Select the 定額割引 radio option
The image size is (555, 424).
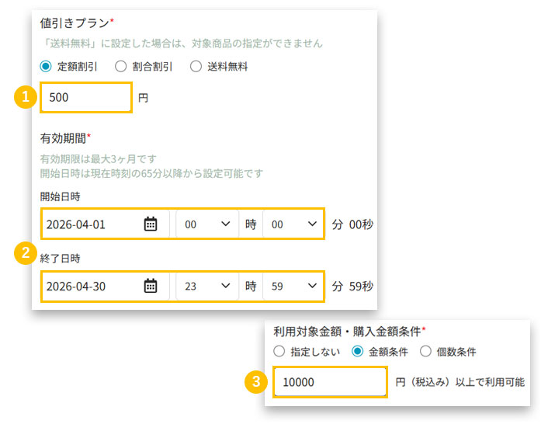tap(46, 66)
